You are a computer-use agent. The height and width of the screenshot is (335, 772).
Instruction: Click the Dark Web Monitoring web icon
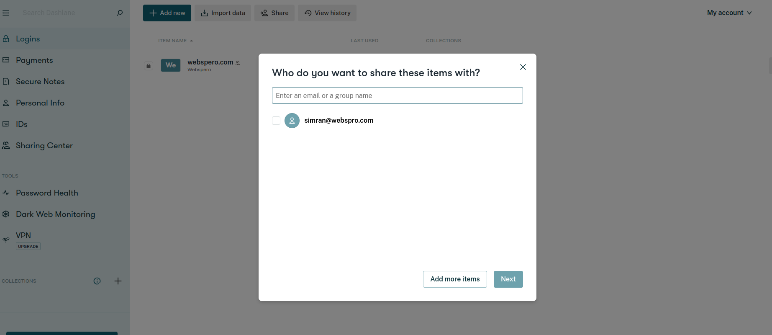pyautogui.click(x=6, y=214)
